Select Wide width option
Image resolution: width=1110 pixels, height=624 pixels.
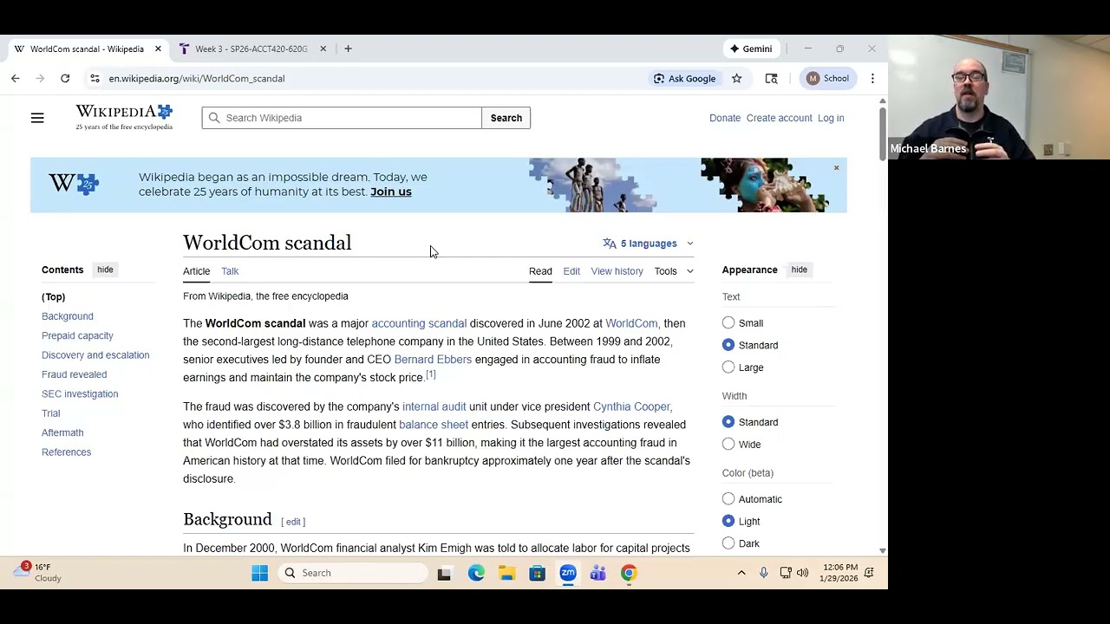(728, 445)
